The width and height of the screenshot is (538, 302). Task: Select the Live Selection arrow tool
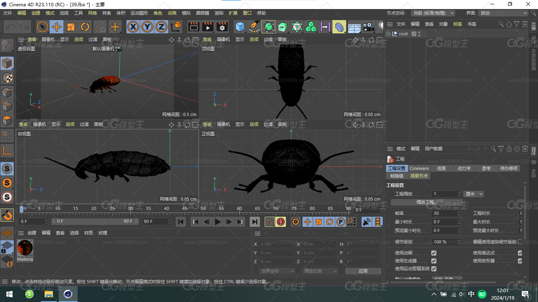click(43, 27)
